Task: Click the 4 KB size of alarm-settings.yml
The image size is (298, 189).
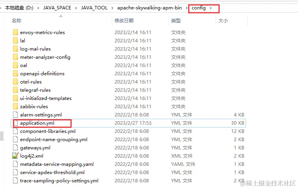Action: (239, 115)
